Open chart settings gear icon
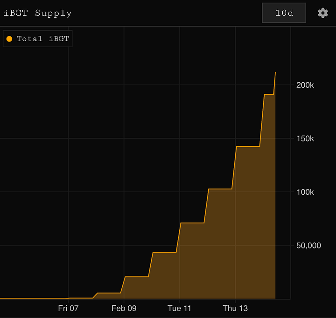This screenshot has width=336, height=318. [323, 13]
